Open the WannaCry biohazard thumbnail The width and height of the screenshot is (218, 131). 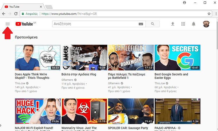(84, 111)
